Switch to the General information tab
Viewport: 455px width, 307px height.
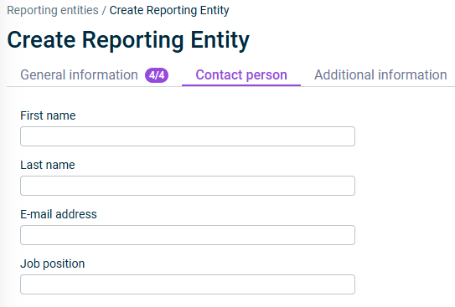(79, 75)
